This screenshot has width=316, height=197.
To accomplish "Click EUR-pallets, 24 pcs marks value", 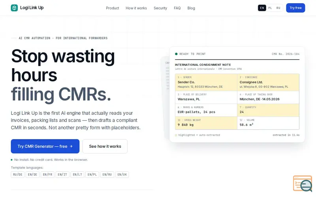I will pyautogui.click(x=196, y=112).
